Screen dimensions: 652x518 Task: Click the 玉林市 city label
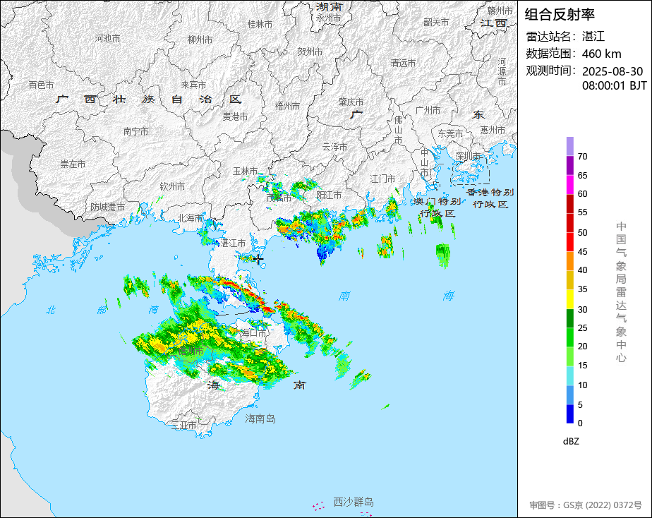[245, 171]
